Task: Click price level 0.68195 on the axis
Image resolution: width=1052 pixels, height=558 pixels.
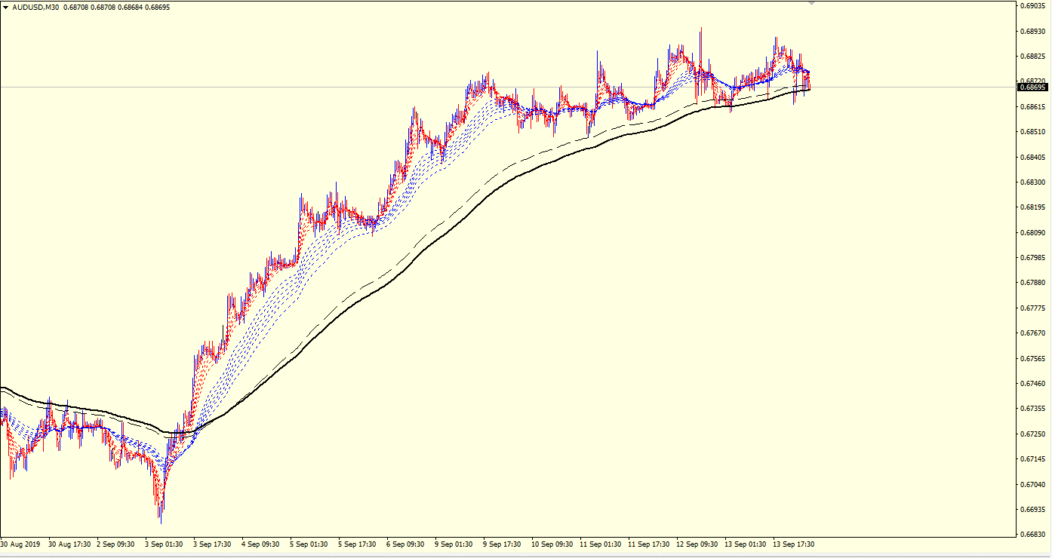Action: coord(1032,207)
